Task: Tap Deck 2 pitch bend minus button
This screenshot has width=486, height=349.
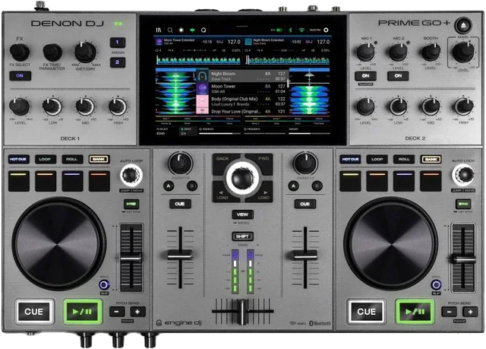Action: click(x=450, y=312)
